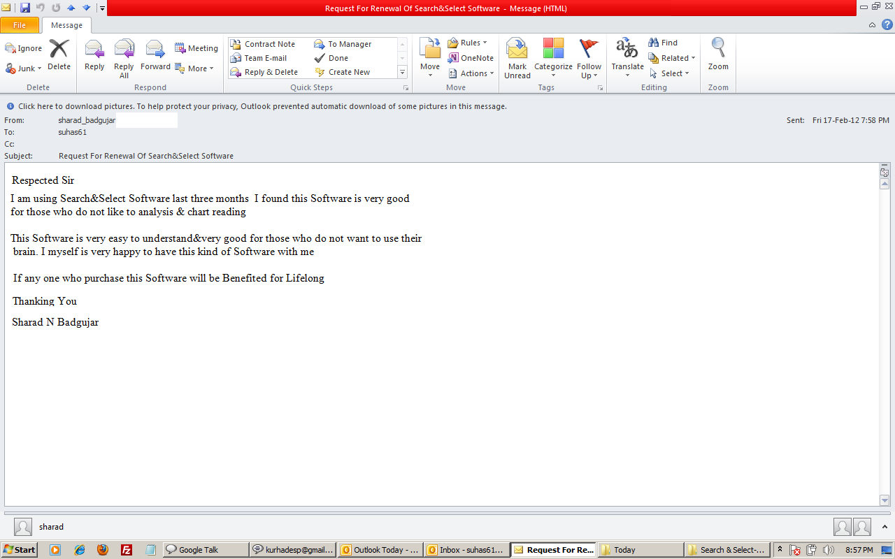Run the Team E-mail quick step
Image resolution: width=895 pixels, height=559 pixels.
(x=259, y=58)
